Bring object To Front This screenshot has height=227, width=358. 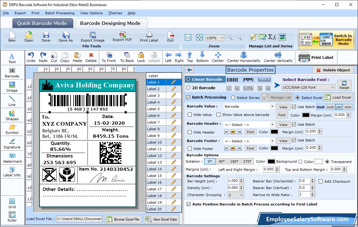pyautogui.click(x=109, y=57)
